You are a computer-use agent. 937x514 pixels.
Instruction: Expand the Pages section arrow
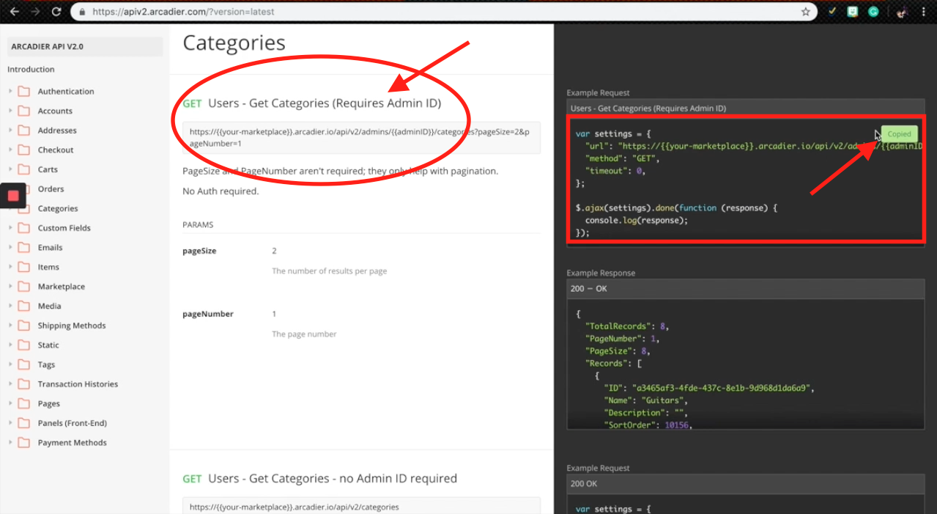pyautogui.click(x=10, y=403)
